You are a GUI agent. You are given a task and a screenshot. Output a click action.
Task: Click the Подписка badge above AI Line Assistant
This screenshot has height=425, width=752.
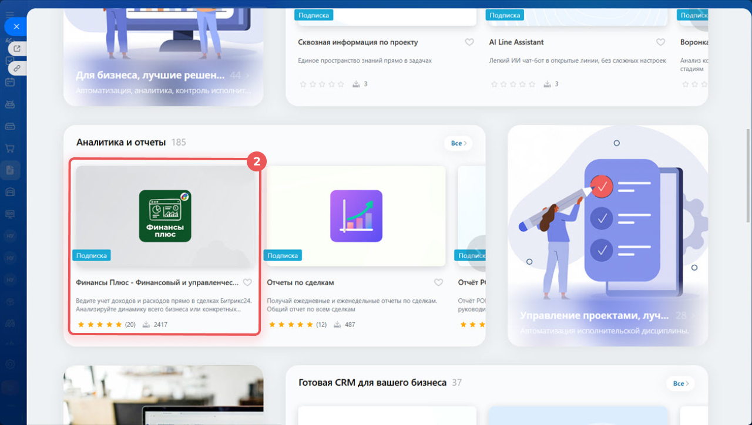pos(505,15)
